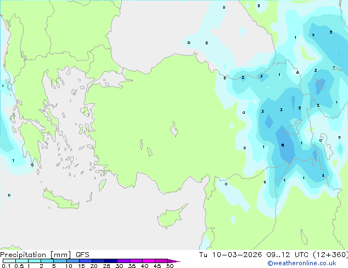
Task: Click the island of Crete on map
Action: point(60,201)
